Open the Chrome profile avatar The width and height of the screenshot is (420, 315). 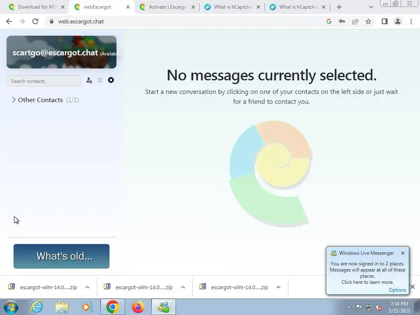(398, 21)
